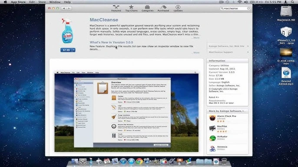Click the Alarm Clock Pro title link
Viewport: 298px width, 167px height.
pos(227,116)
